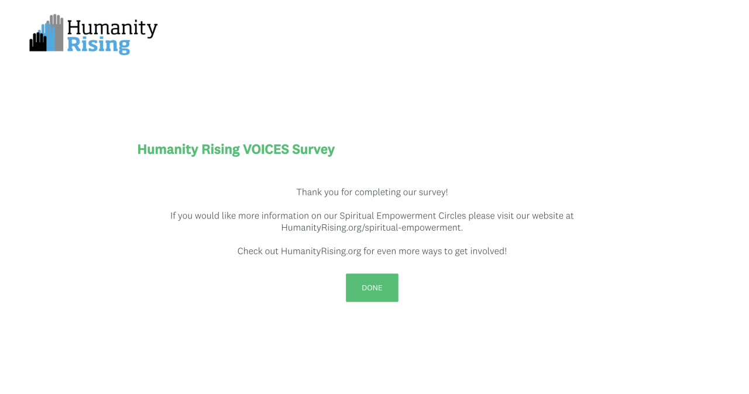This screenshot has height=394, width=749.
Task: Click the word "Survey" in the heading
Action: tap(313, 149)
